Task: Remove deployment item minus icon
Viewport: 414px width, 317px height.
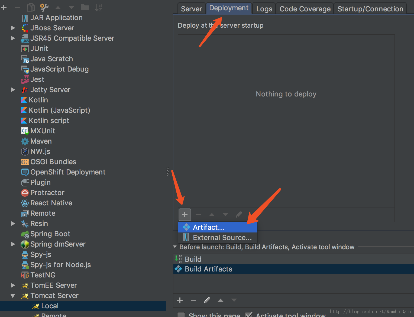Action: click(198, 215)
